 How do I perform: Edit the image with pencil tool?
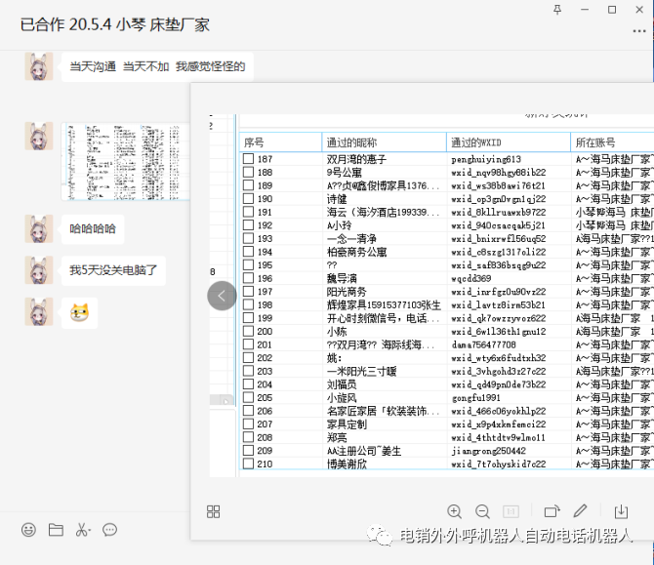(x=580, y=511)
